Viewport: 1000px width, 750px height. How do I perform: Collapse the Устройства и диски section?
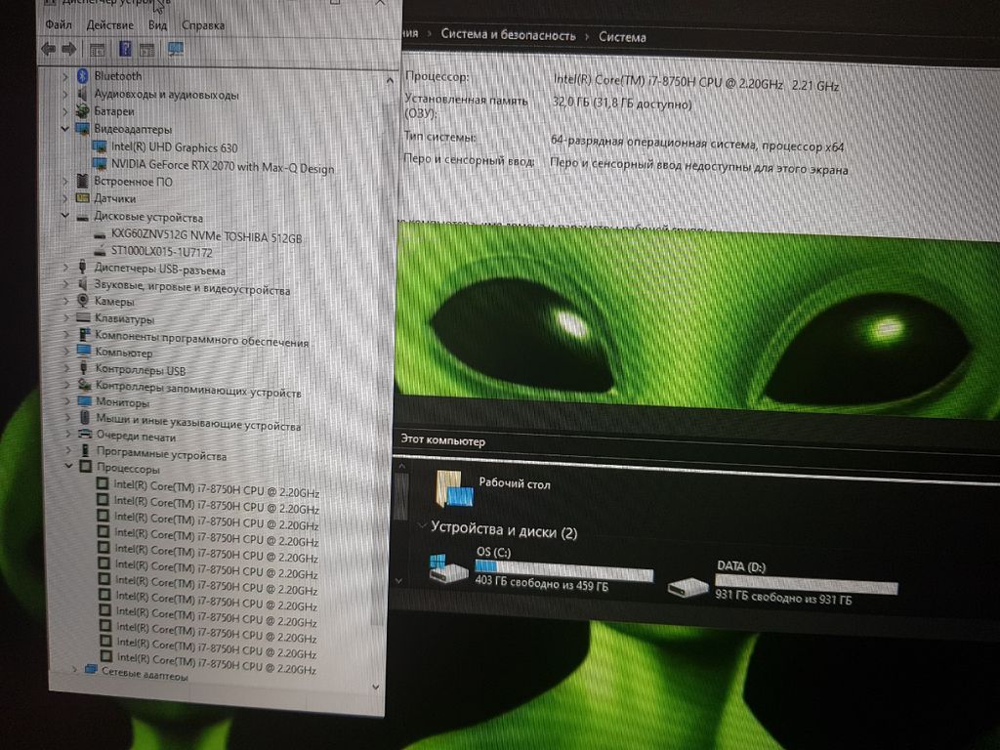pyautogui.click(x=421, y=527)
